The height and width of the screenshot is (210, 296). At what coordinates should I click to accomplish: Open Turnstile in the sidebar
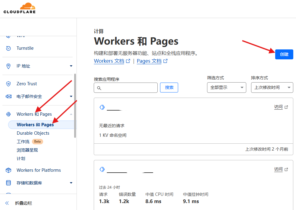pyautogui.click(x=25, y=48)
